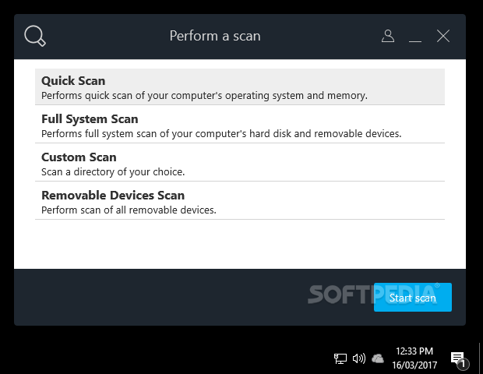Click 'Perform scan of all removable devices' text
Image resolution: width=483 pixels, height=374 pixels.
click(x=129, y=210)
